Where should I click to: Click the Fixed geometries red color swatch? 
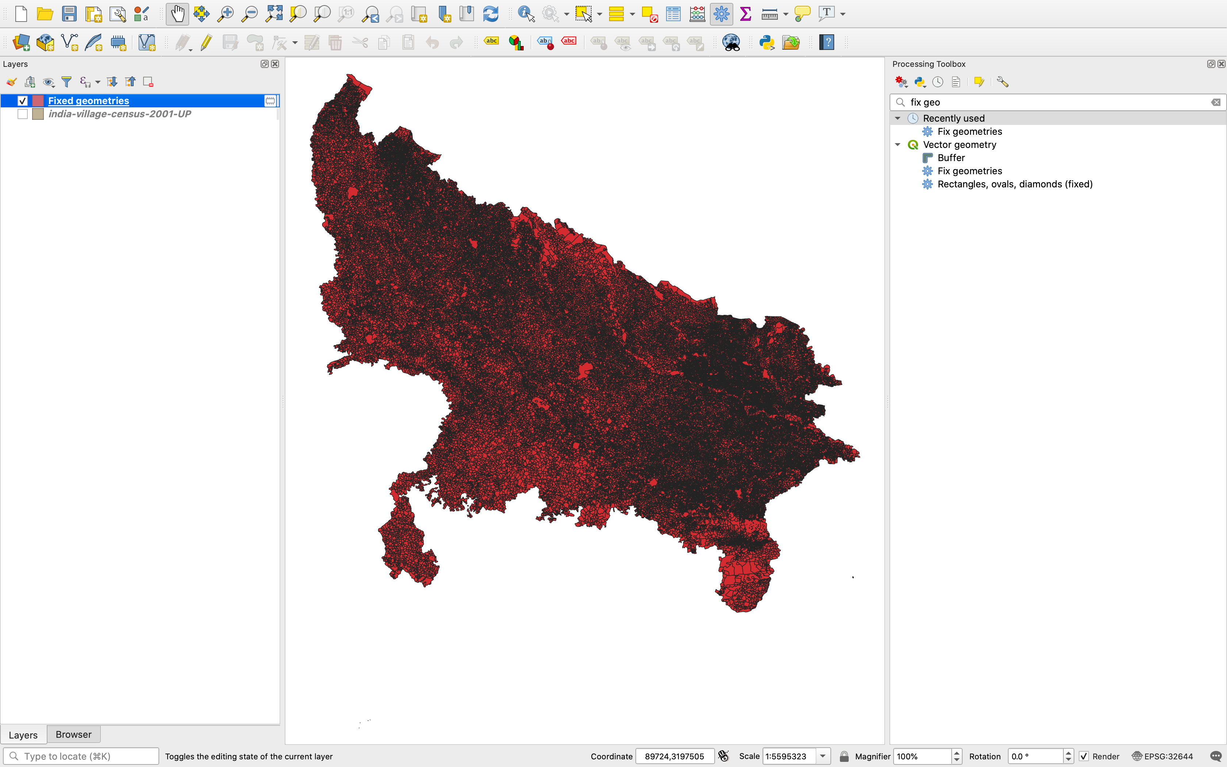point(38,100)
